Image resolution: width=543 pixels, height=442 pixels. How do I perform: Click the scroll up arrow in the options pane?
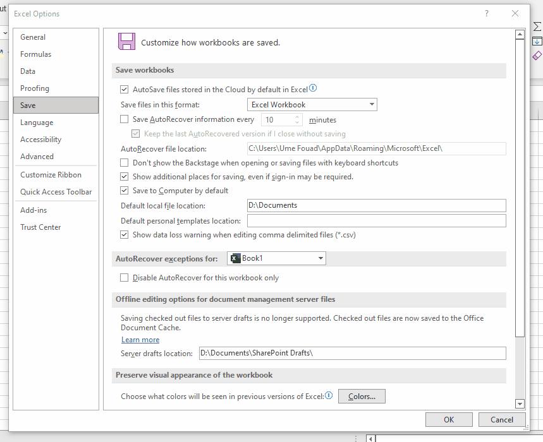[520, 35]
